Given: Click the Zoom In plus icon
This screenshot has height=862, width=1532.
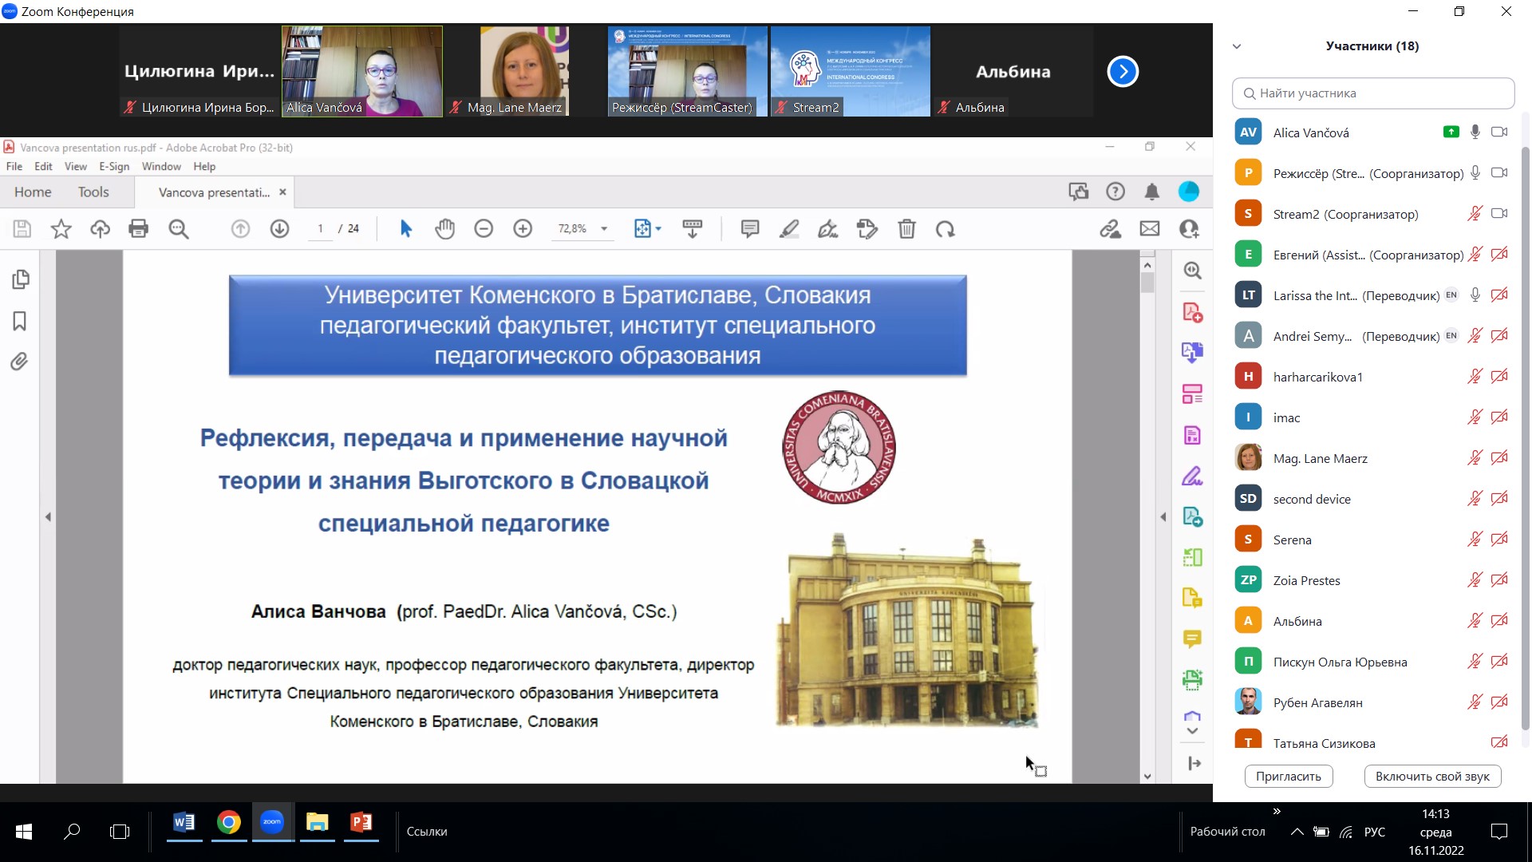Looking at the screenshot, I should pos(523,229).
